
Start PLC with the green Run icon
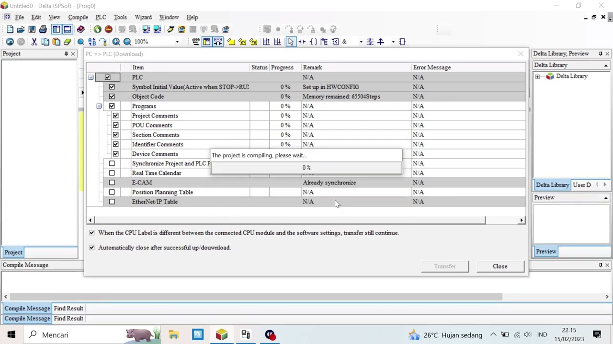(x=97, y=30)
